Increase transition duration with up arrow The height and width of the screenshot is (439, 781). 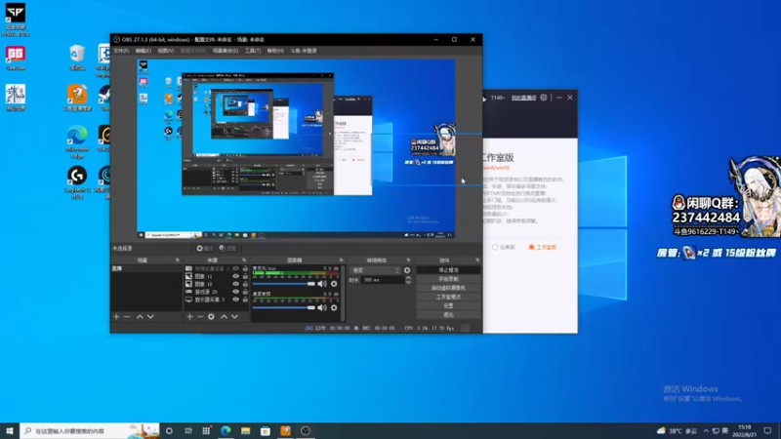[408, 278]
